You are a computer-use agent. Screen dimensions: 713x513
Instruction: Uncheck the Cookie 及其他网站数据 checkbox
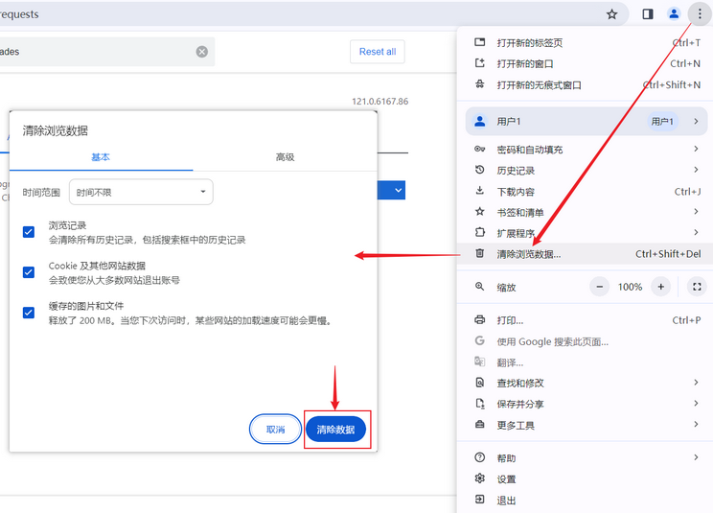click(29, 272)
